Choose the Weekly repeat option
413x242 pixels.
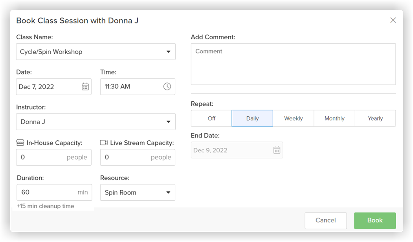[x=294, y=119]
